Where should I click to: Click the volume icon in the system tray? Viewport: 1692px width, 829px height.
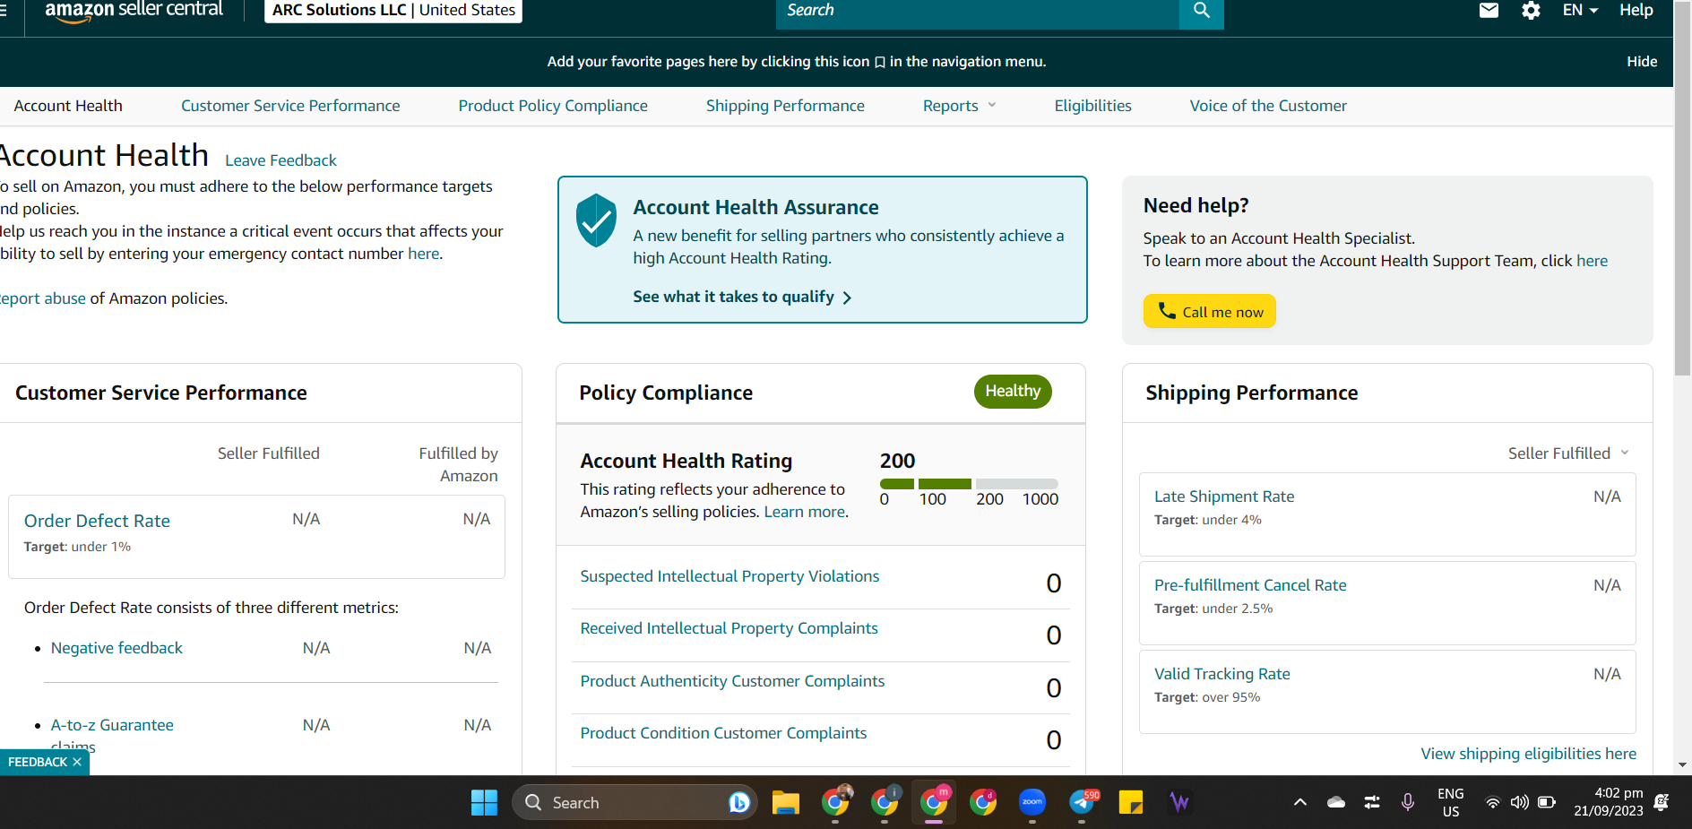pyautogui.click(x=1519, y=802)
